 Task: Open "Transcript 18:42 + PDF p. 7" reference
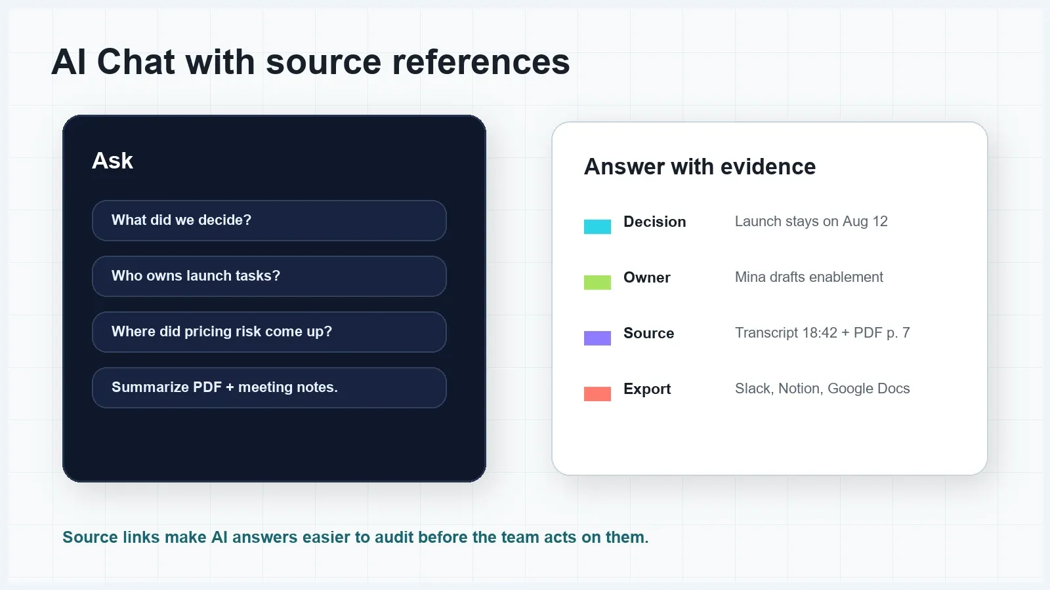click(x=822, y=333)
